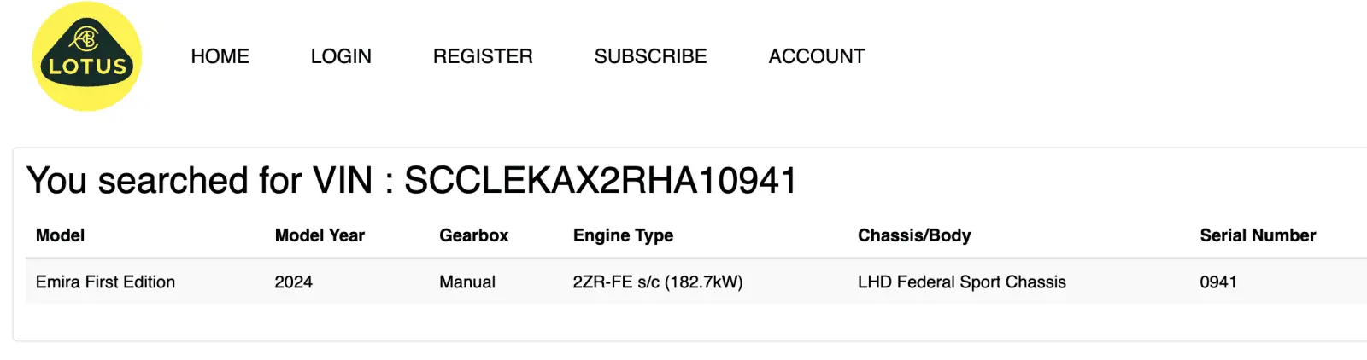This screenshot has width=1367, height=360.
Task: Open the ACCOUNT menu item
Action: (816, 56)
